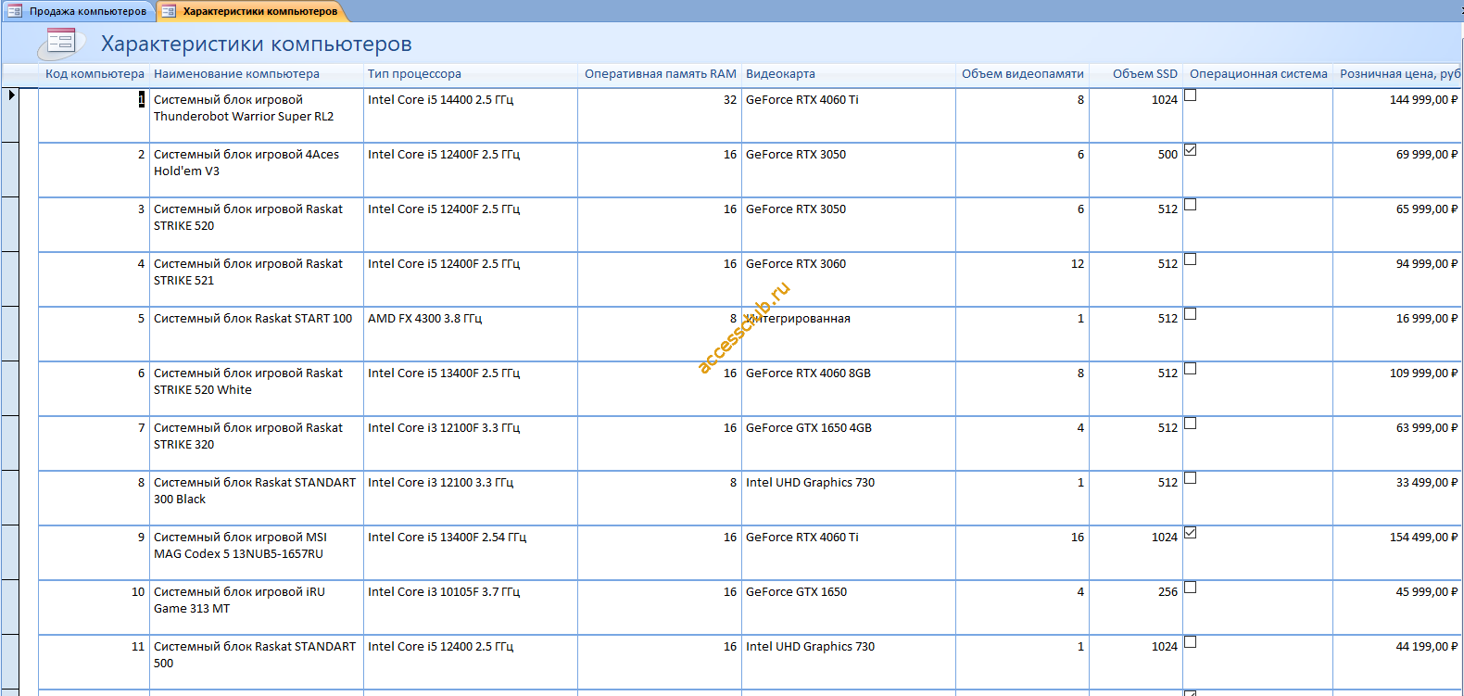Click the video card cell GeForce GTX 1650 4GB
Viewport: 1464px width, 696px height.
(x=849, y=443)
